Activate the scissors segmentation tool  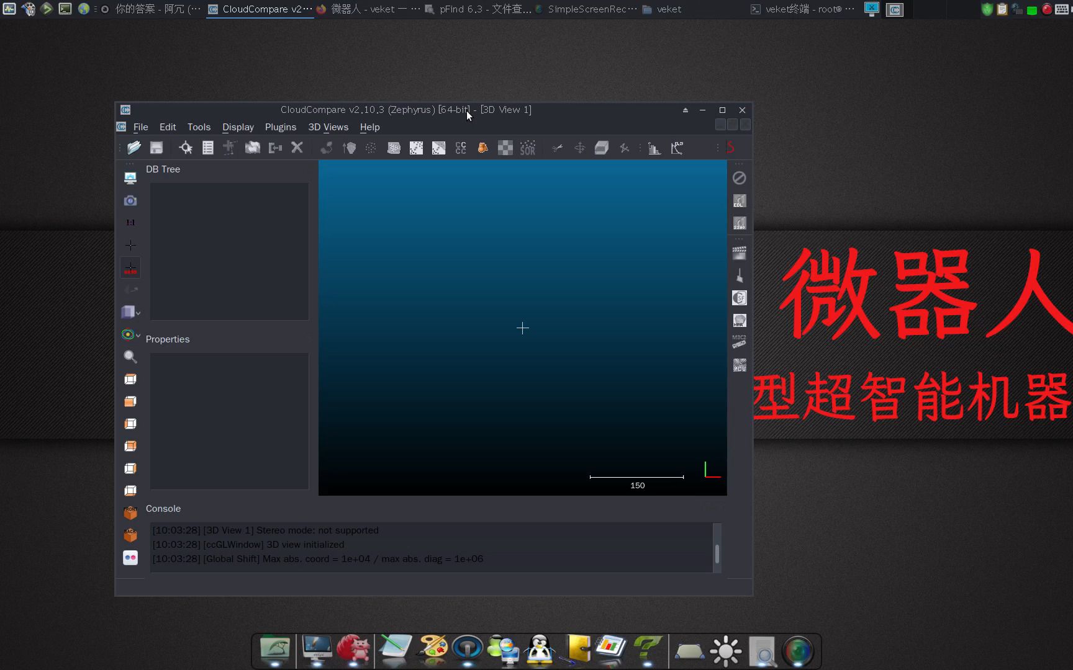click(557, 148)
